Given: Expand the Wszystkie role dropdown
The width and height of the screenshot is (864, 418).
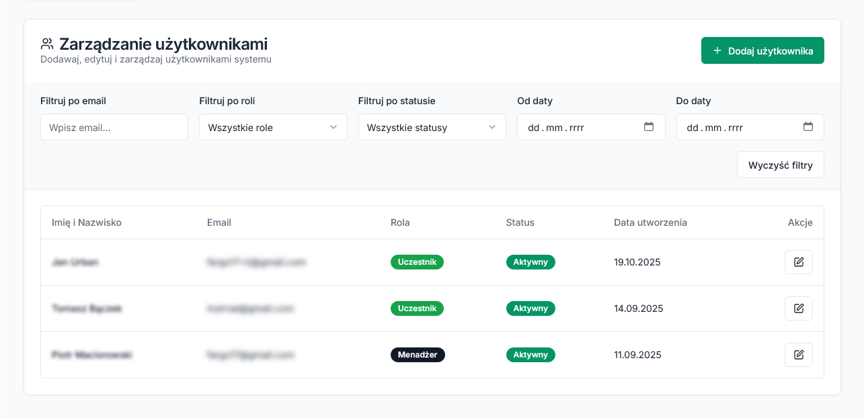Looking at the screenshot, I should [273, 127].
